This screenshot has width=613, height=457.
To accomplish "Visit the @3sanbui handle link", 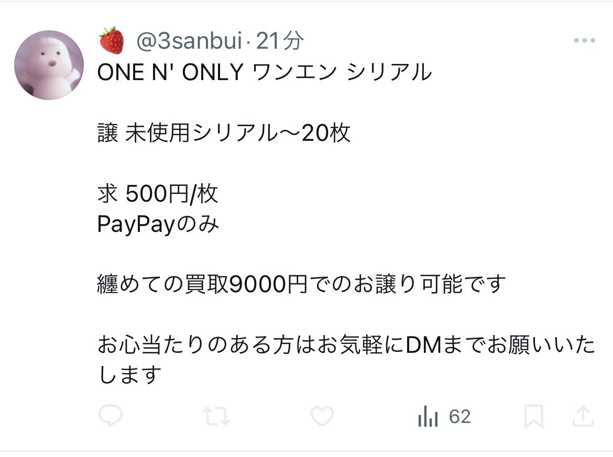I will [x=189, y=40].
